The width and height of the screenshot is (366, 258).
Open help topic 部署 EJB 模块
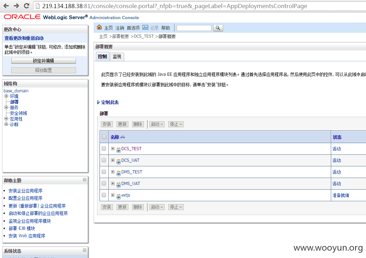click(22, 228)
